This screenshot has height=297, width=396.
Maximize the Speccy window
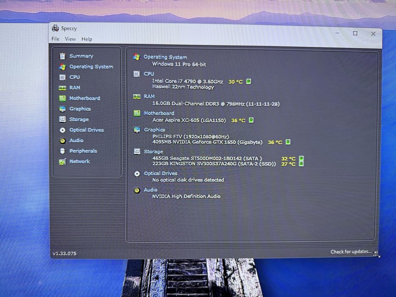click(x=355, y=34)
